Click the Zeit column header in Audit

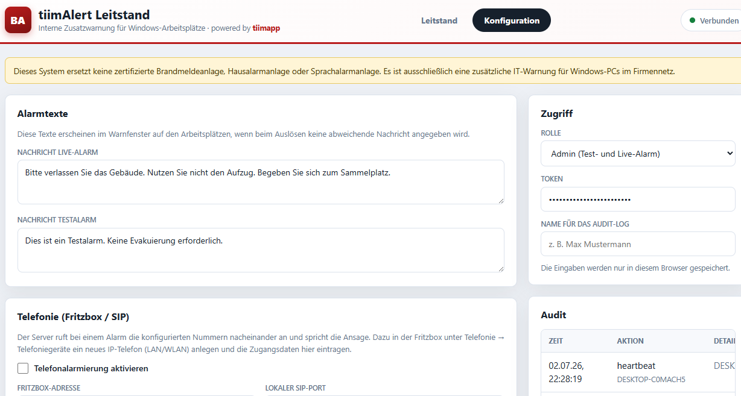(x=556, y=341)
